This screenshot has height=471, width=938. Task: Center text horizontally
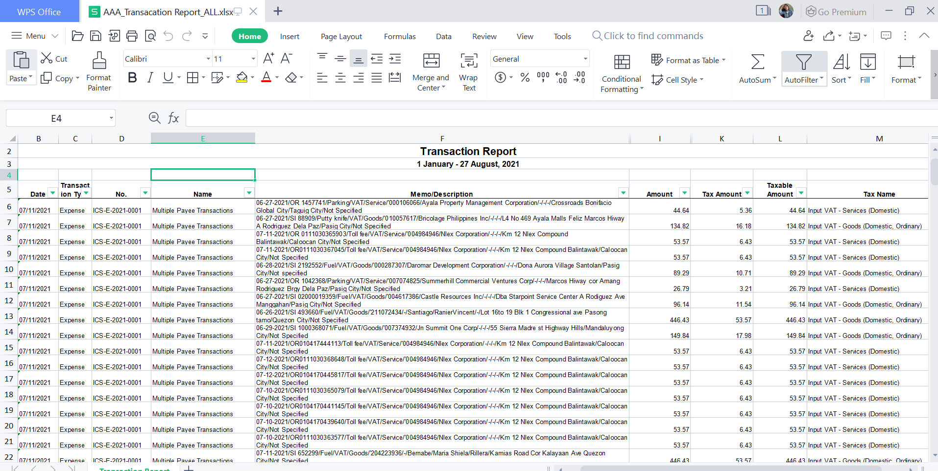pos(340,78)
